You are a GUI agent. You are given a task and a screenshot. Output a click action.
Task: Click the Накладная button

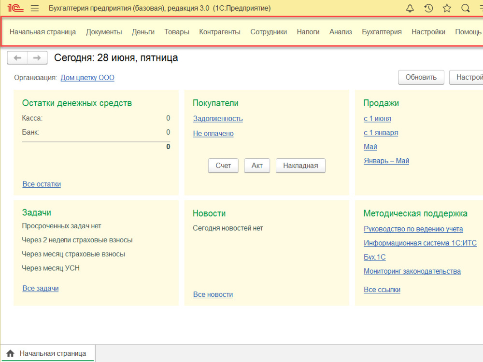click(300, 166)
